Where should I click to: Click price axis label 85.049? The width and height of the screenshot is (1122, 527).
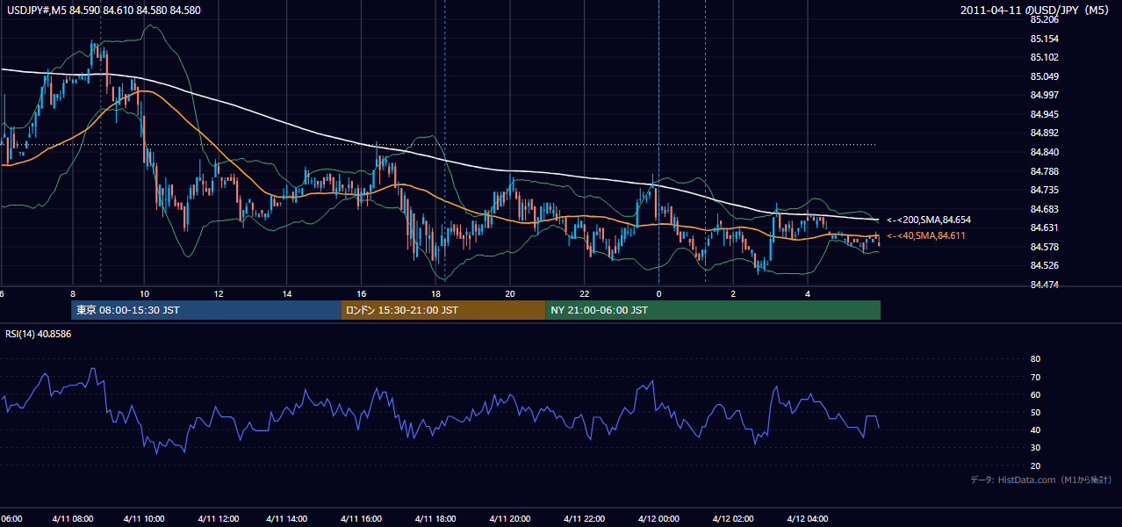(x=1044, y=76)
